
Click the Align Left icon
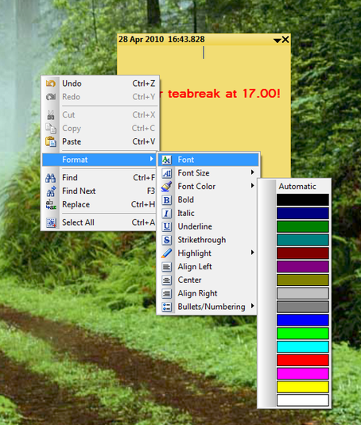point(166,267)
